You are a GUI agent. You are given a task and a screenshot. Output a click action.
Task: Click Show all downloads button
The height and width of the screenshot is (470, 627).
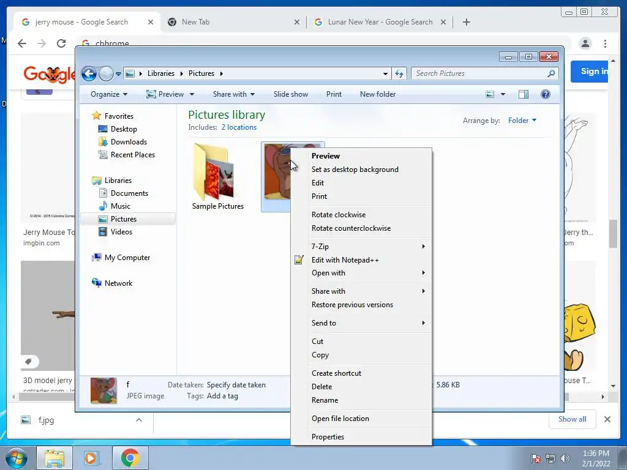click(x=573, y=419)
